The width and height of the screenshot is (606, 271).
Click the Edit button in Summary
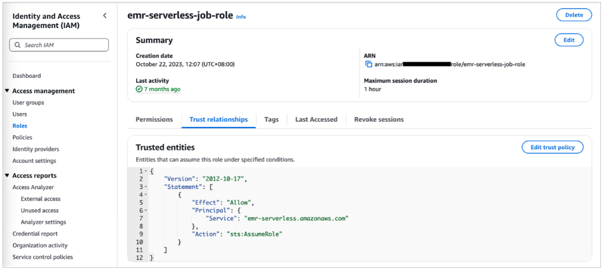tap(568, 40)
